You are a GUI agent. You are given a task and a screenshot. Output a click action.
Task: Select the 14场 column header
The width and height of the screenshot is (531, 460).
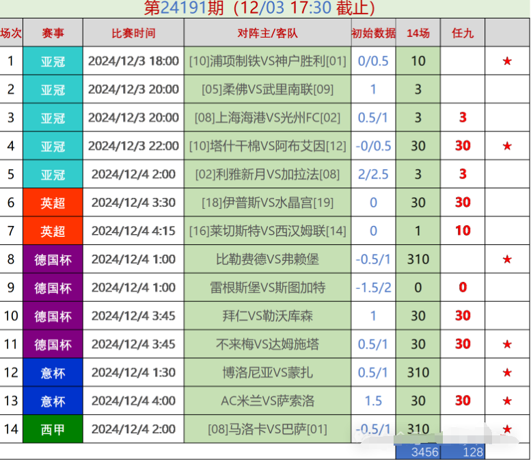tap(418, 33)
